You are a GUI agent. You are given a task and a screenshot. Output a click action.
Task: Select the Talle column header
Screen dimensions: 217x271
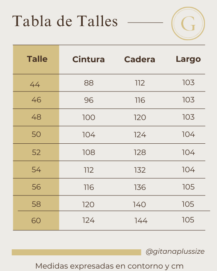click(x=37, y=59)
